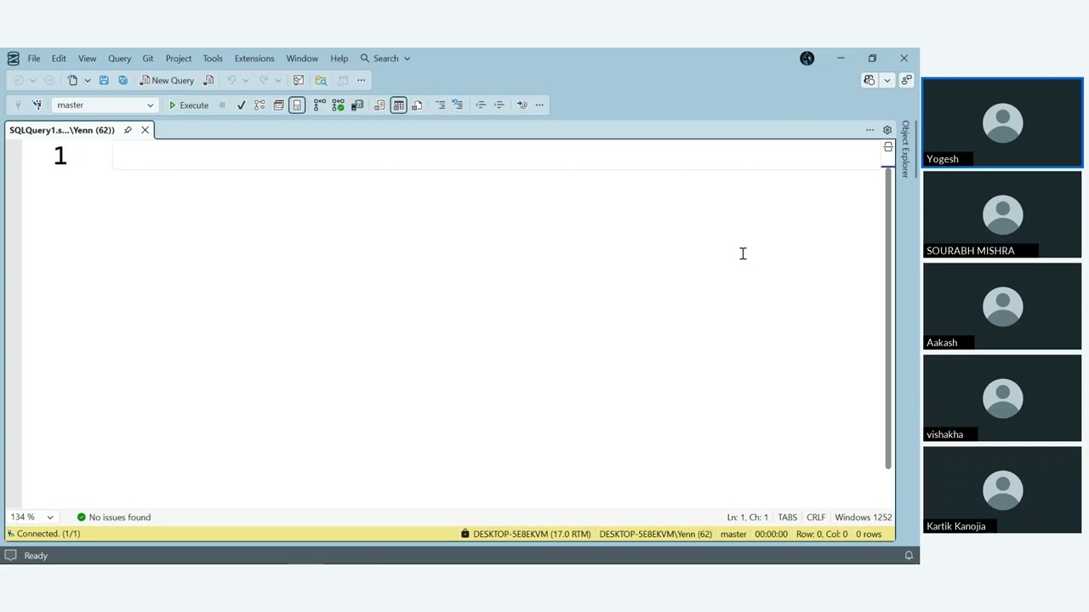Switch to Results to Text

(x=379, y=105)
